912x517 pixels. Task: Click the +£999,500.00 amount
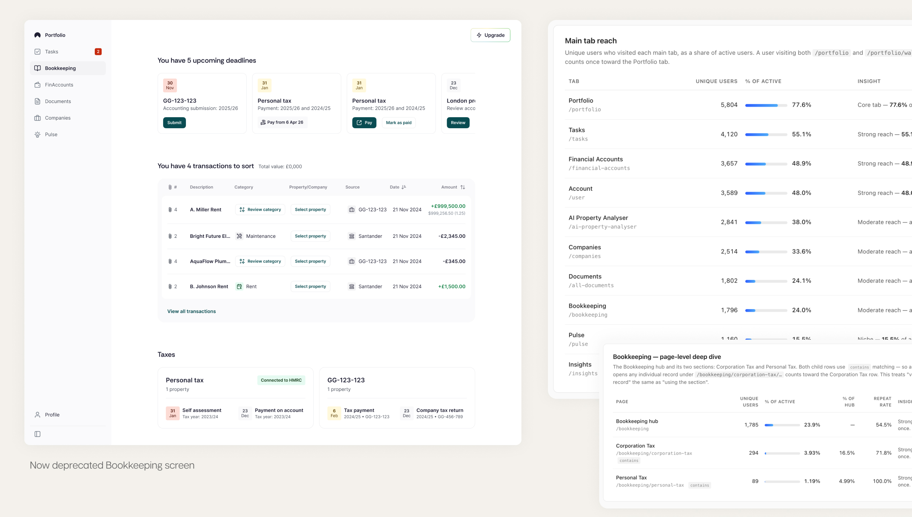[x=448, y=206]
